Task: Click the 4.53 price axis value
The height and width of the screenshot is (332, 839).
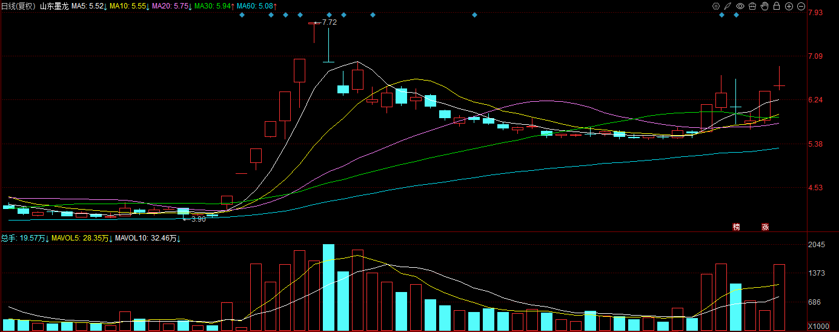Action: pos(815,188)
